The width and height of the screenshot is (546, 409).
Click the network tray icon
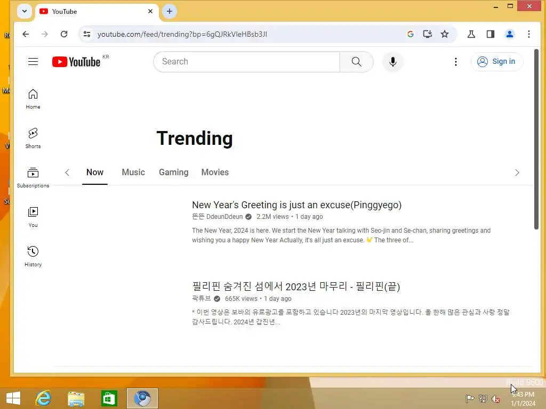pos(483,398)
